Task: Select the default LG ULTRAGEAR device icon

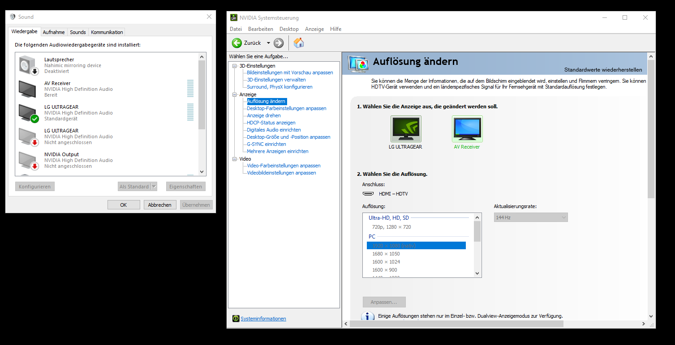Action: [29, 113]
